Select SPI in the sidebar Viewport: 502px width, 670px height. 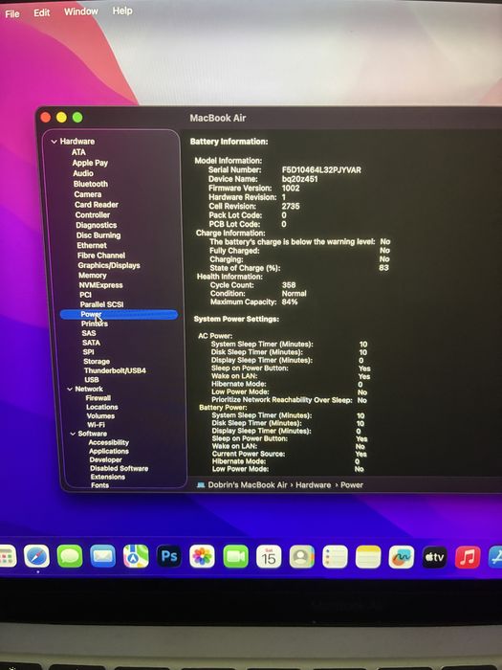(88, 351)
